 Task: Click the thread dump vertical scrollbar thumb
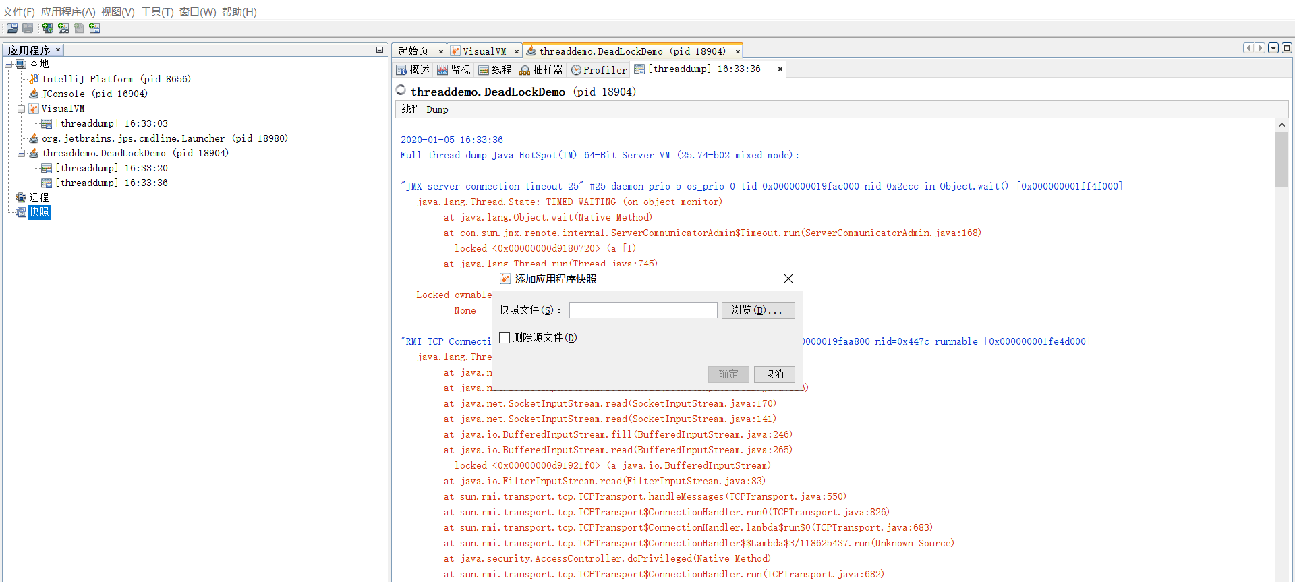click(x=1282, y=160)
